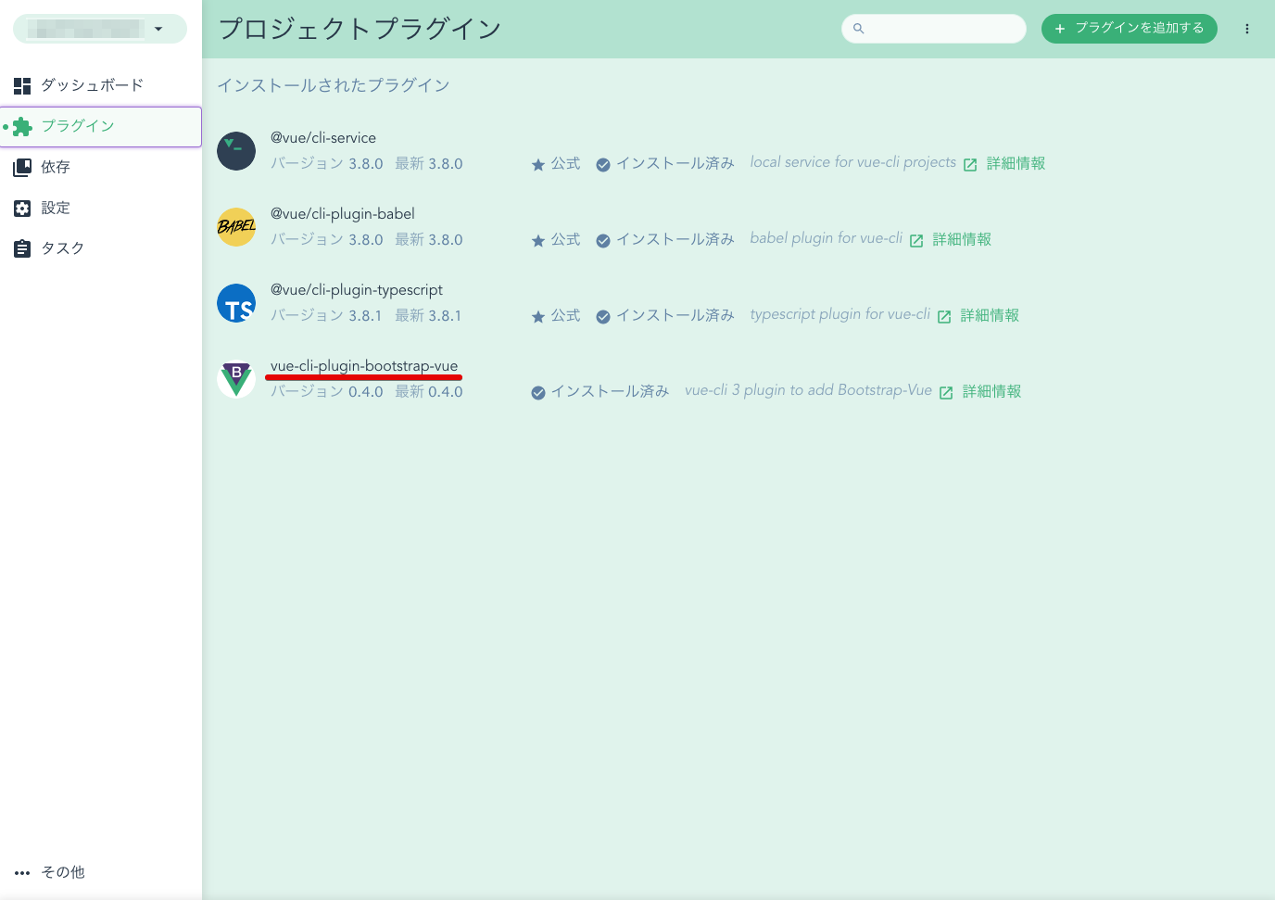Click プラグインを追加する button
Viewport: 1275px width, 900px height.
tap(1130, 29)
